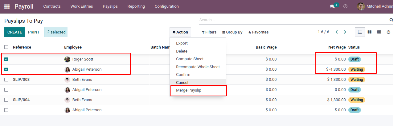Click the PRINT button
This screenshot has height=126, width=393.
coord(34,32)
